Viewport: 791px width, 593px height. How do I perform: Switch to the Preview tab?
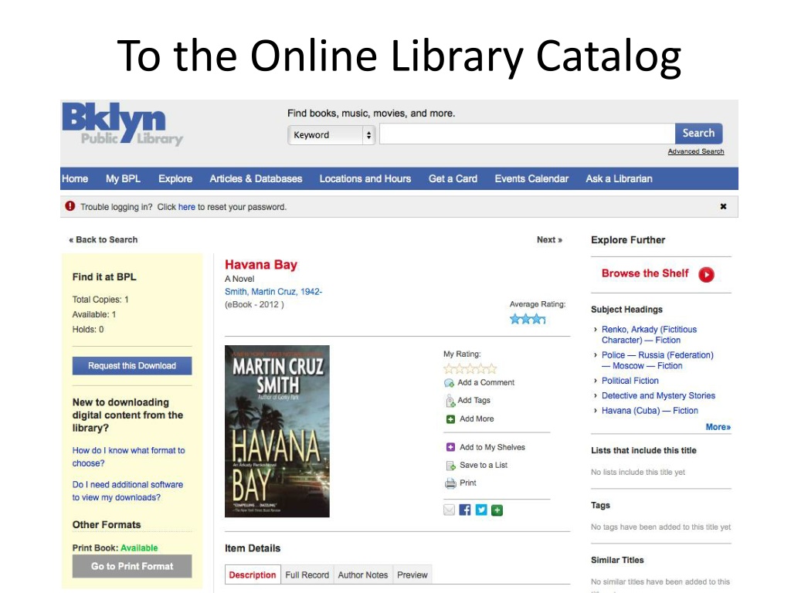coord(412,574)
